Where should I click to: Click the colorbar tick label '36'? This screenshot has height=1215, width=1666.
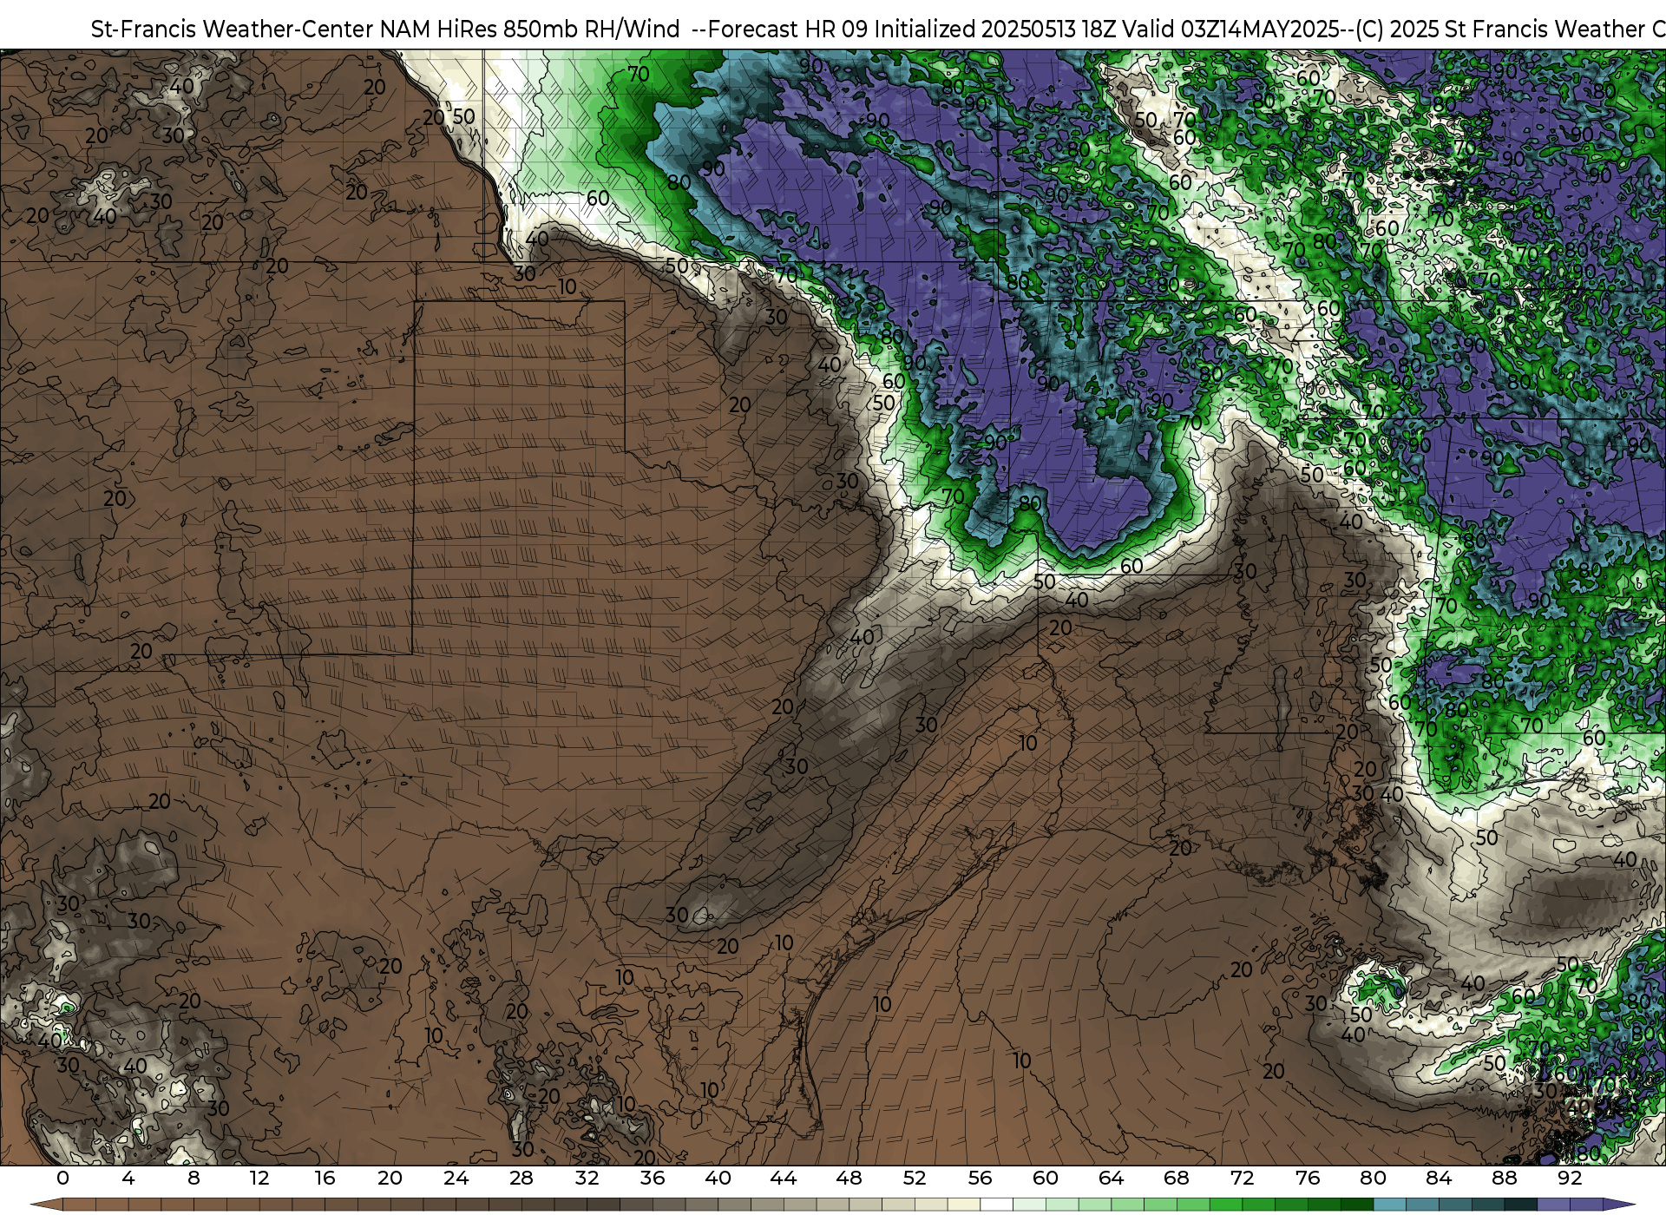tap(653, 1179)
